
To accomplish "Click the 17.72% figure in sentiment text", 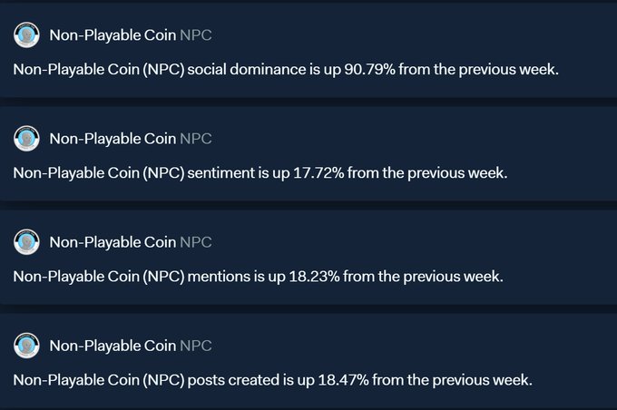I will tap(318, 172).
